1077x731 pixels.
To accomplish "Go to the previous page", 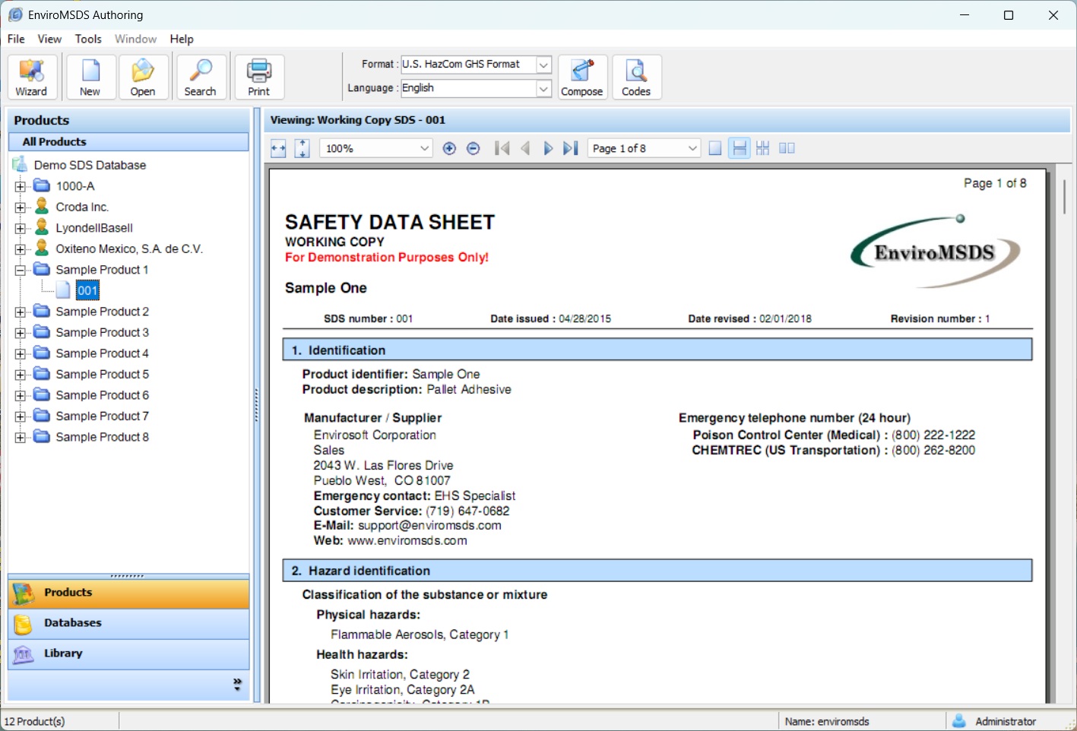I will [x=525, y=148].
